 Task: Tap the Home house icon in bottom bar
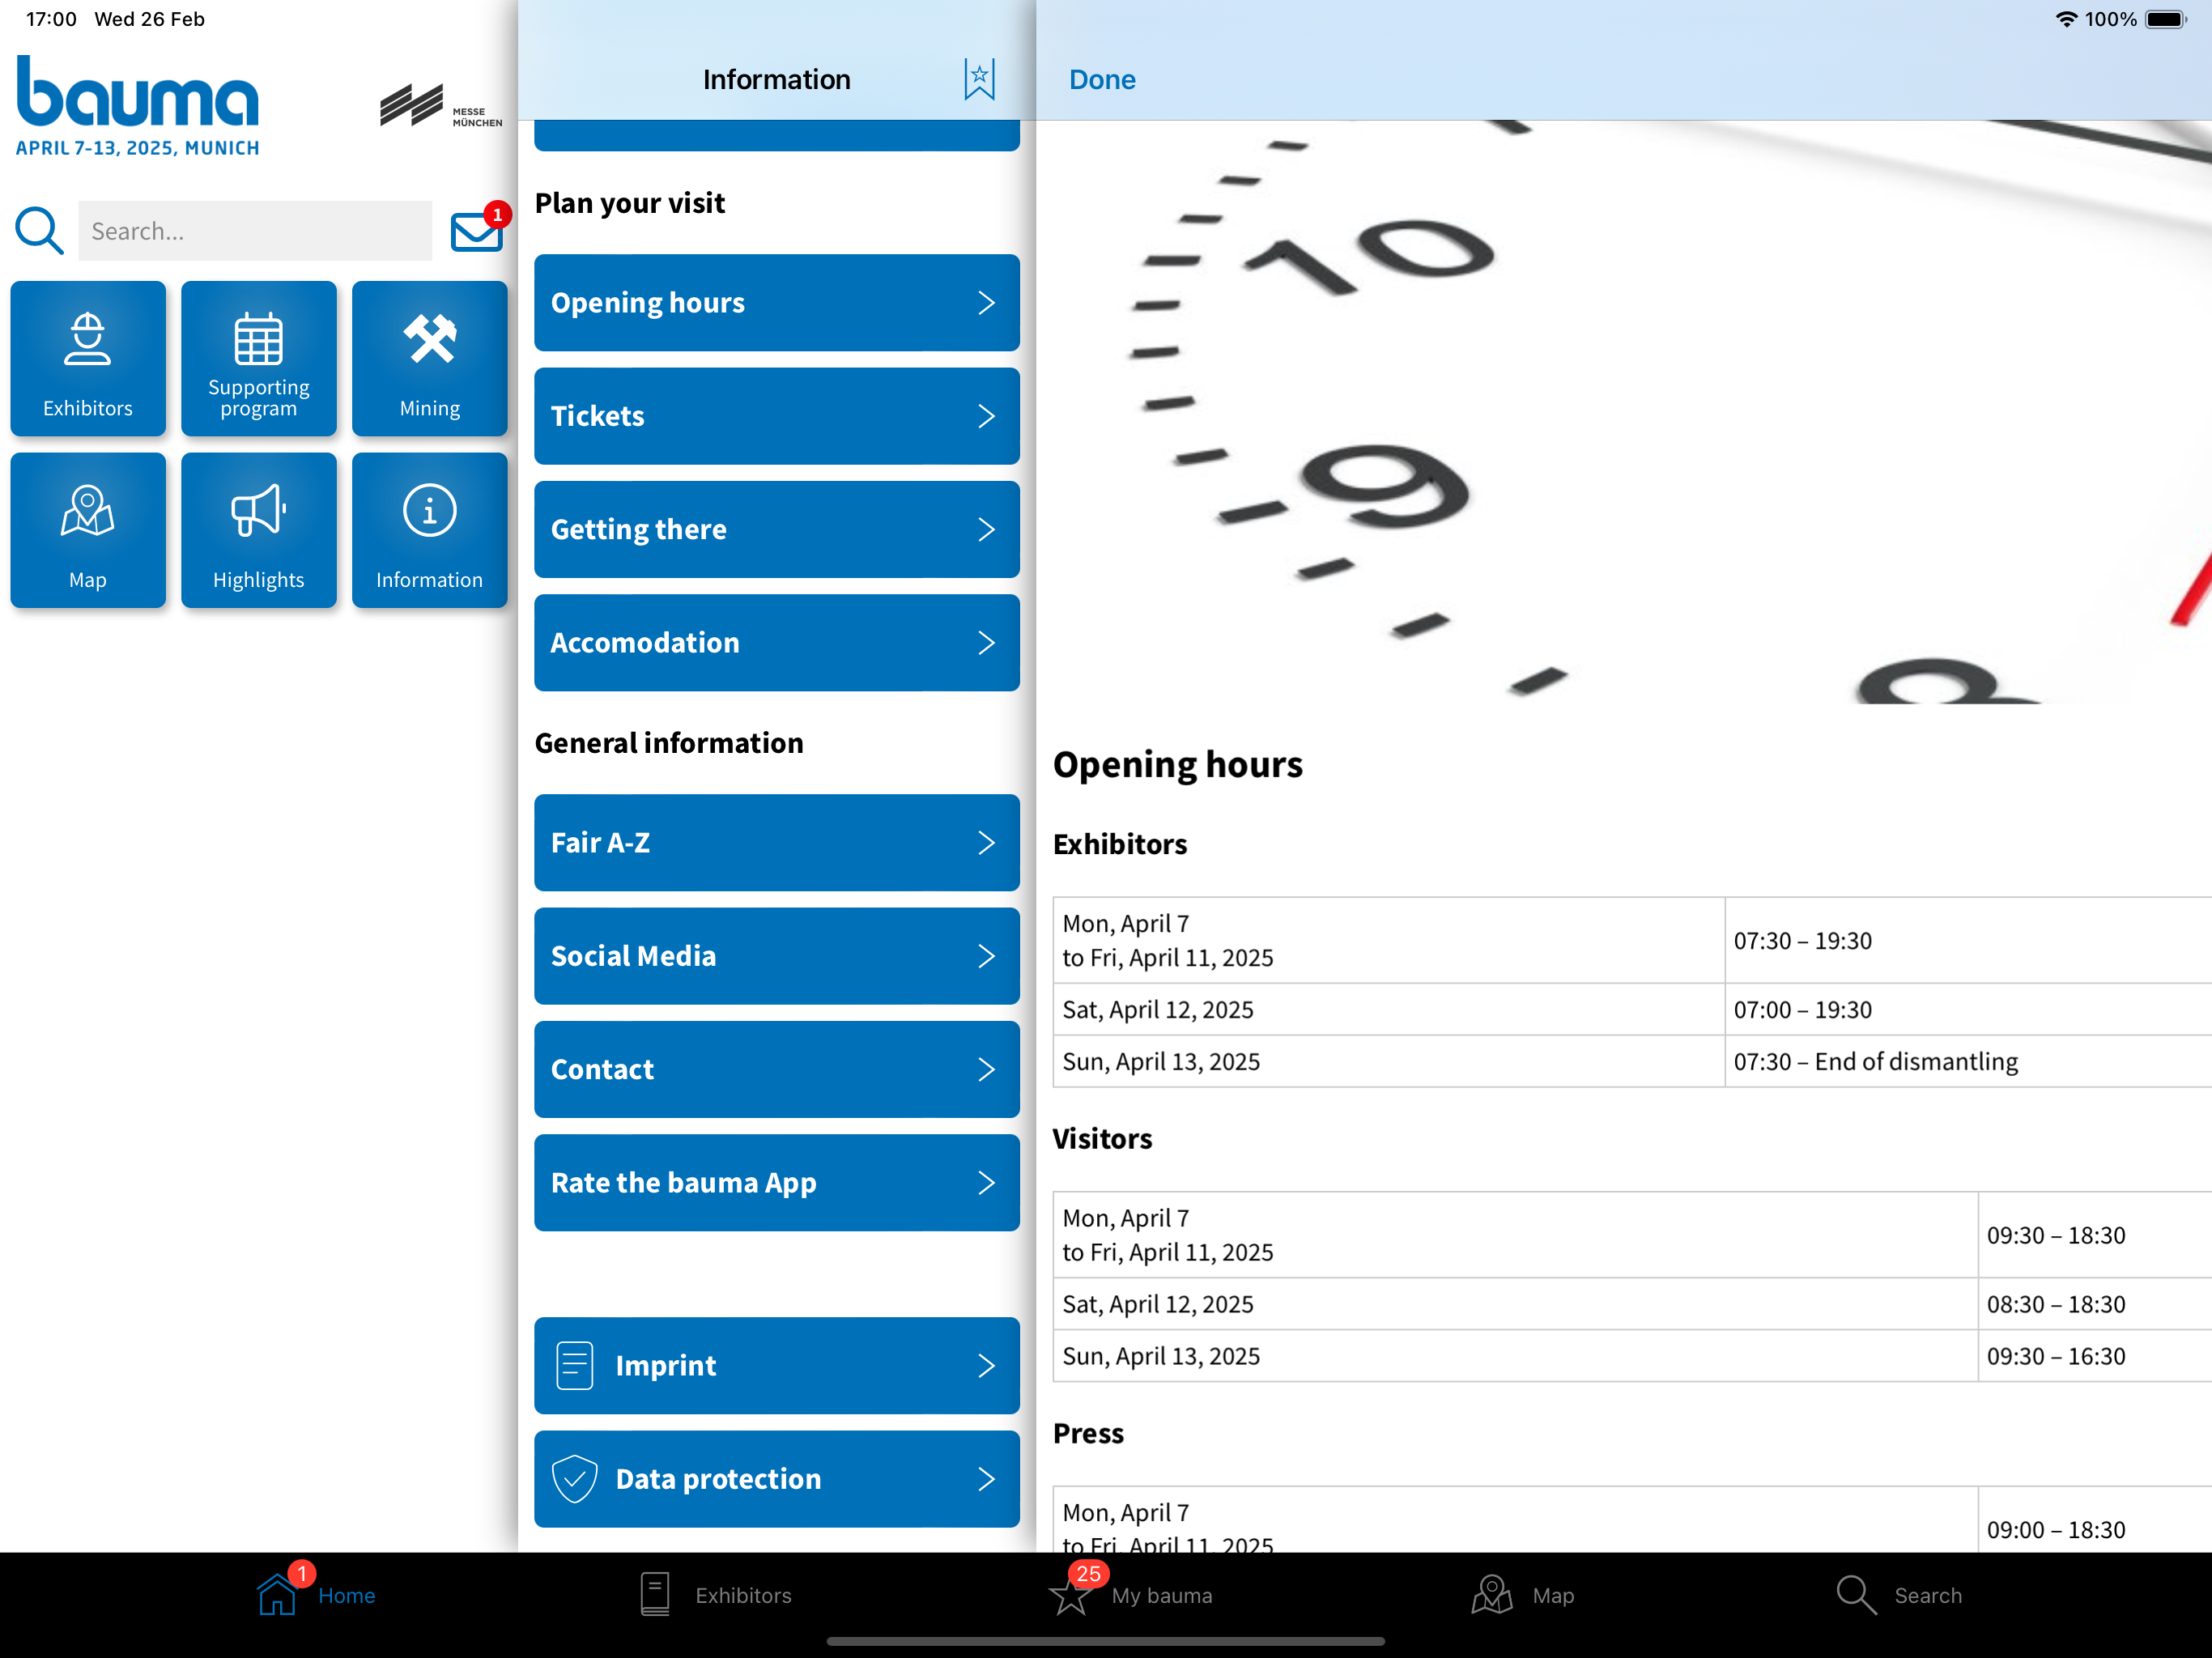[277, 1595]
